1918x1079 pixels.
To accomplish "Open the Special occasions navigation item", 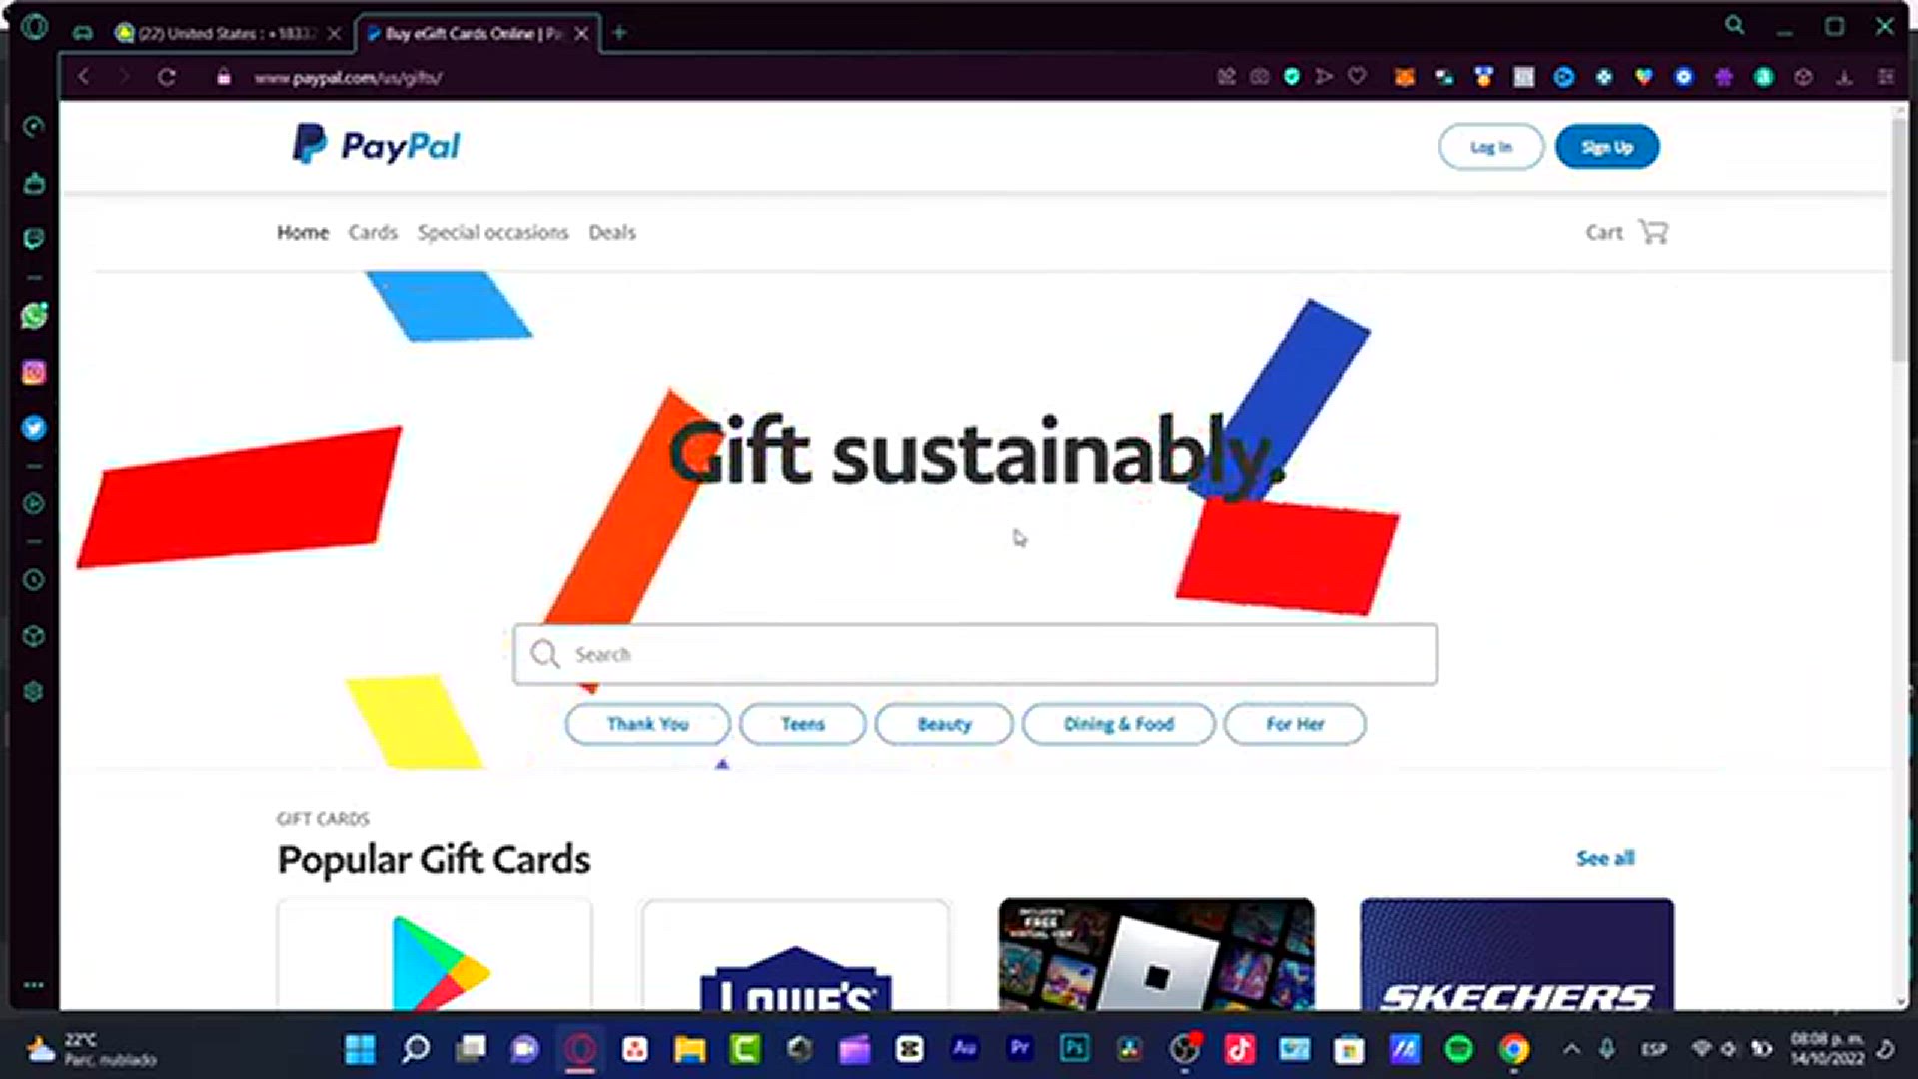I will [x=492, y=232].
